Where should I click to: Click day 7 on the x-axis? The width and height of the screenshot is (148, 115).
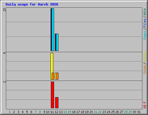point(36,112)
